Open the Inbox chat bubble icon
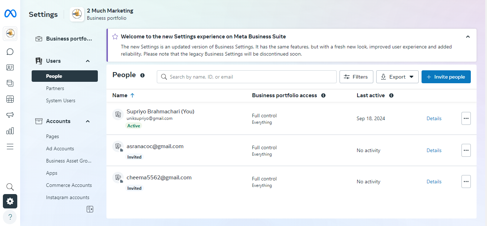Screen dimensions: 487x226 click(x=10, y=52)
